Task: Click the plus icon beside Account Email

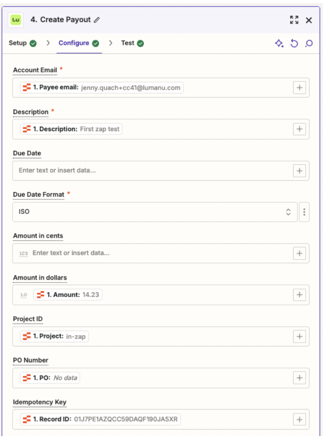Action: point(299,87)
